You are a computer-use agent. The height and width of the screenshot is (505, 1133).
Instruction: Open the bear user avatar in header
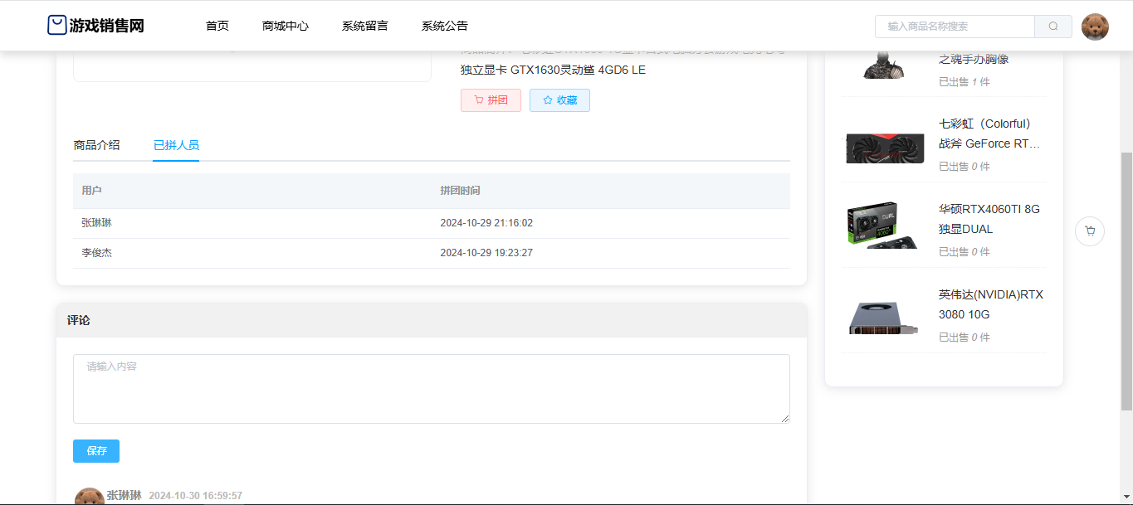coord(1095,27)
